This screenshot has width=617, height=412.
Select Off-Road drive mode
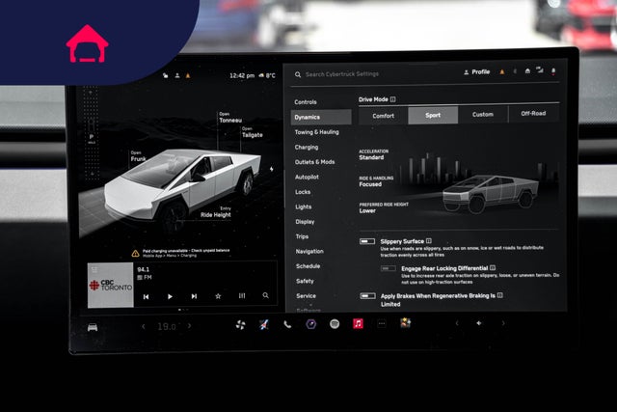(x=533, y=114)
